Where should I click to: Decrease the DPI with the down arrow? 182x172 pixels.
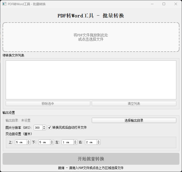coord(44,129)
